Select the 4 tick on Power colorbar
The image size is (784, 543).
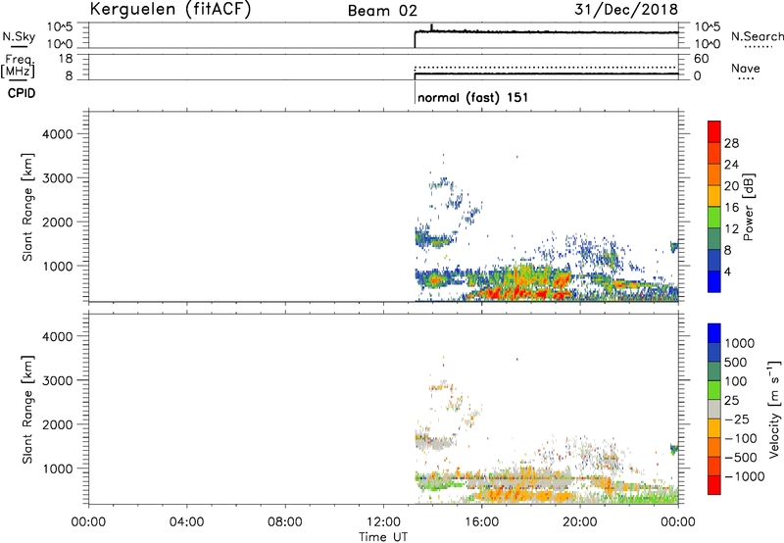[727, 271]
